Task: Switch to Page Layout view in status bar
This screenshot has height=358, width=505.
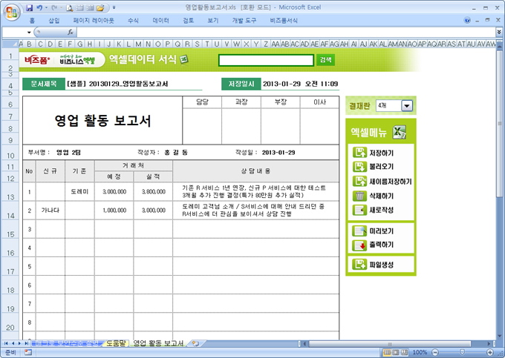Action: 396,352
